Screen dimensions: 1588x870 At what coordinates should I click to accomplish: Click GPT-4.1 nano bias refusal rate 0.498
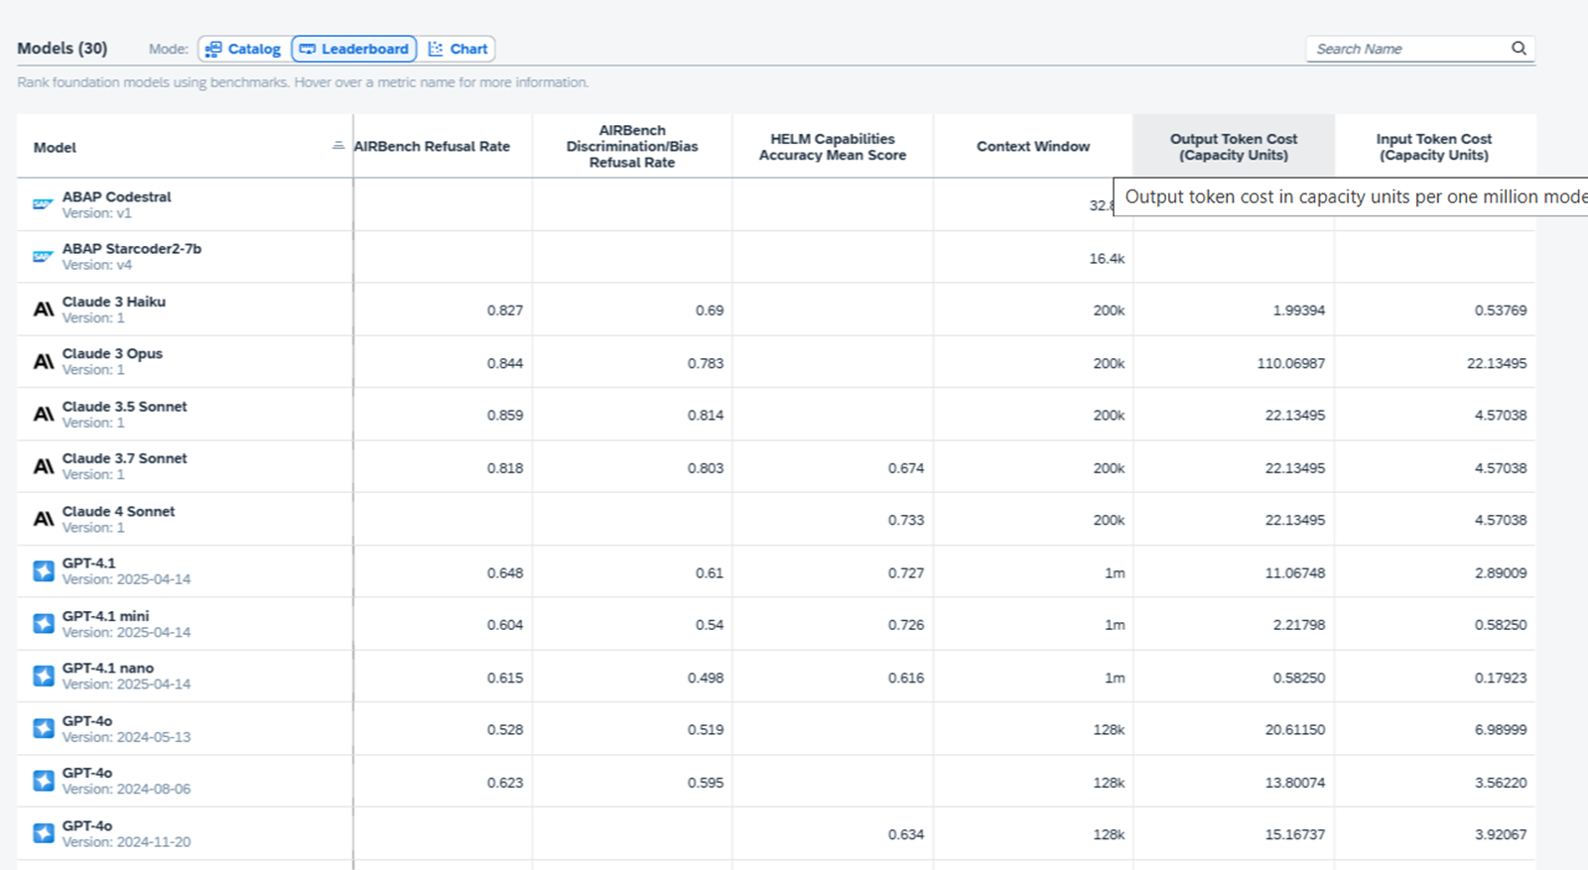click(706, 679)
